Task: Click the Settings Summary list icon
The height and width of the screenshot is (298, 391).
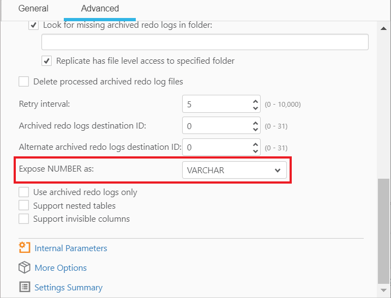Action: pos(24,287)
